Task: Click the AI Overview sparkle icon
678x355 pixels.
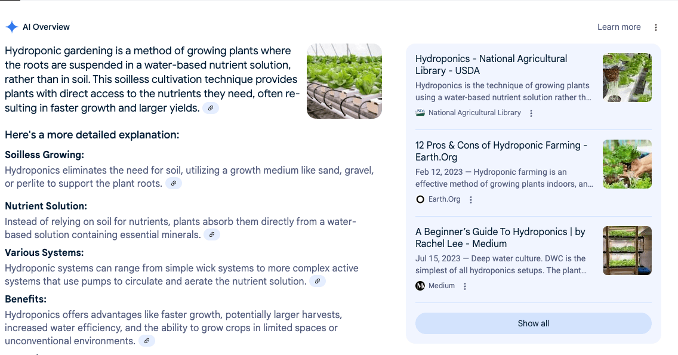Action: click(11, 27)
